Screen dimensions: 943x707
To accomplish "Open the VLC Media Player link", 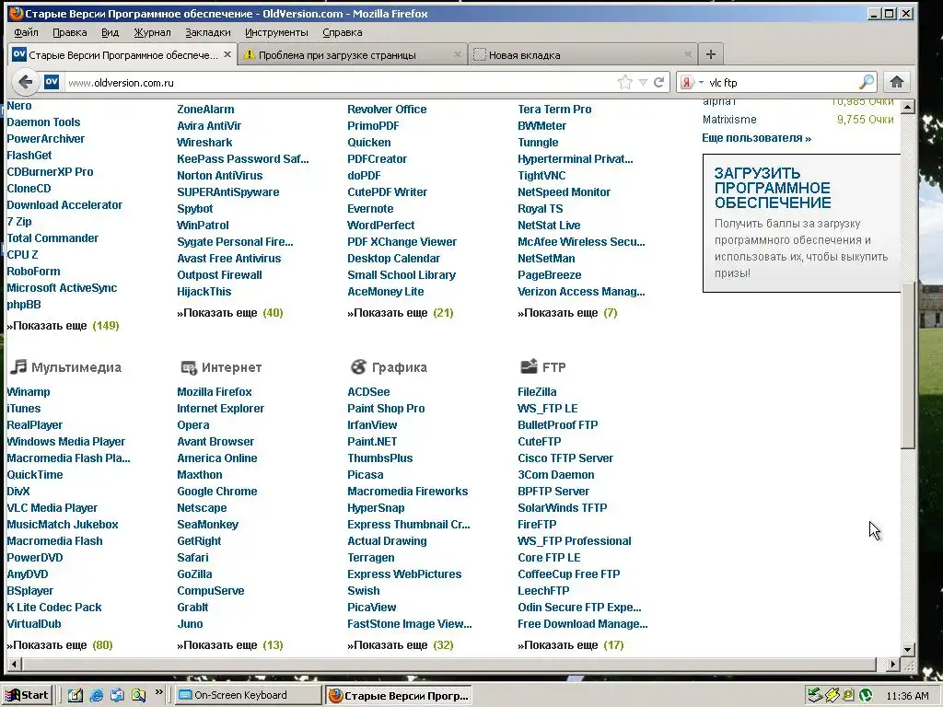I will click(x=52, y=508).
